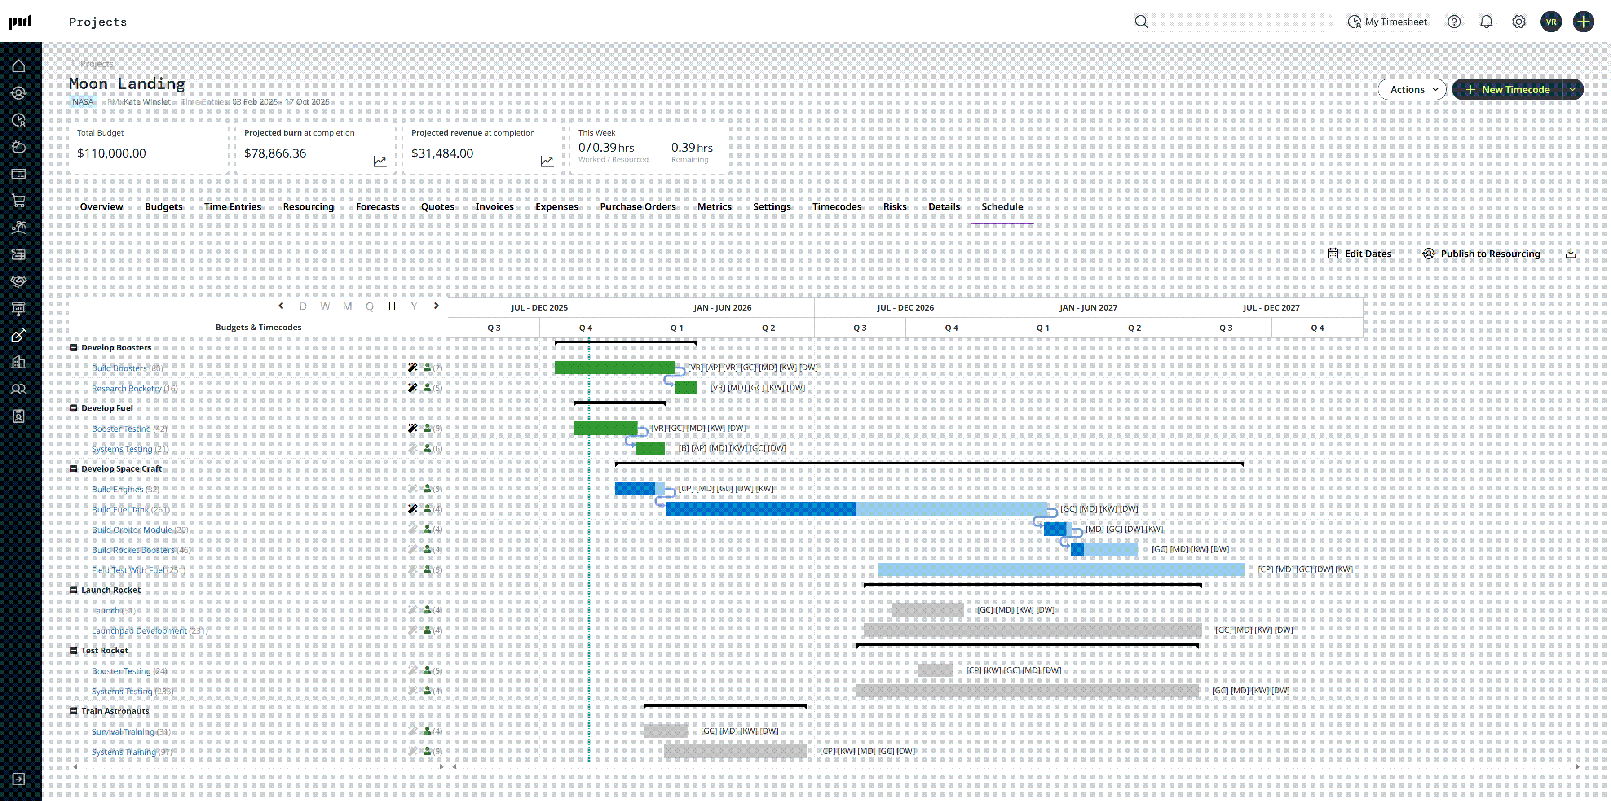This screenshot has width=1611, height=801.
Task: Open the settings gear icon
Action: [x=1518, y=21]
